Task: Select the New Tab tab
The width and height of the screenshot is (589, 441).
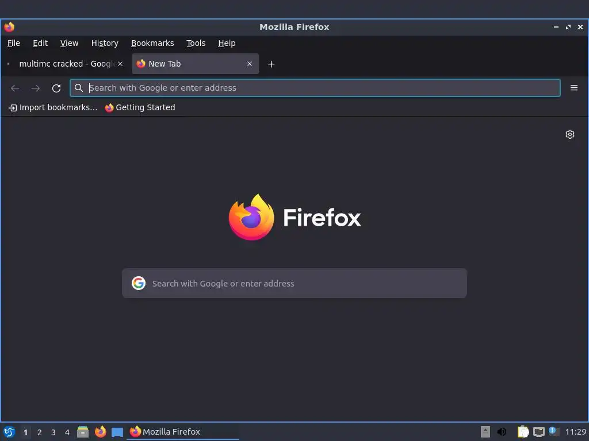Action: coord(195,64)
